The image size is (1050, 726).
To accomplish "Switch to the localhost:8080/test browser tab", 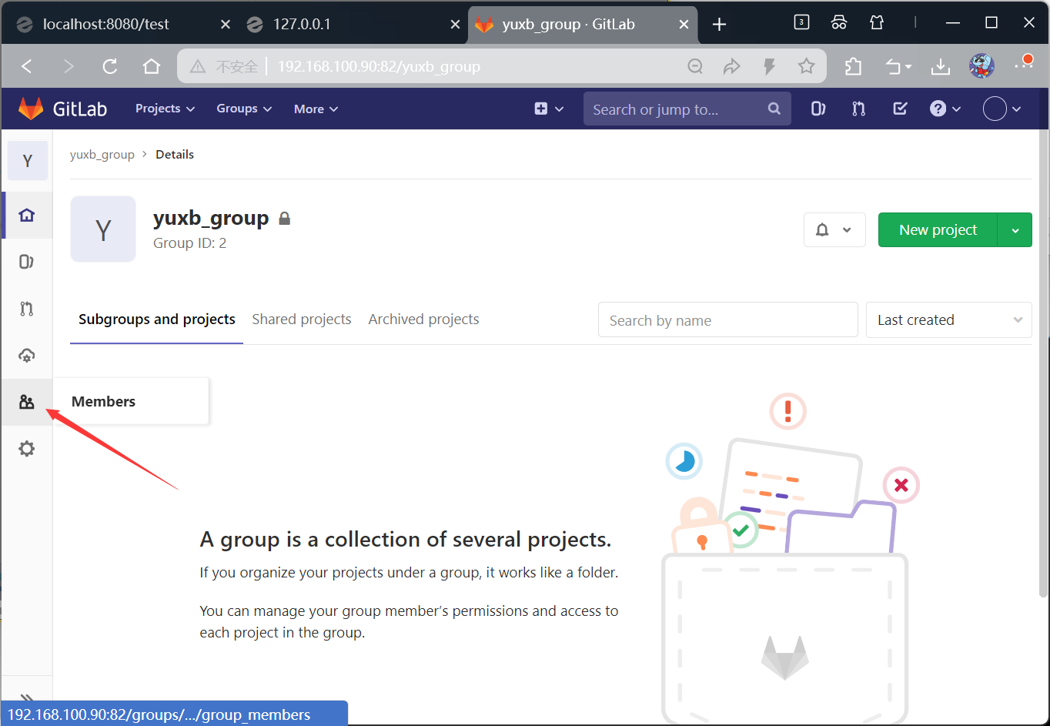I will (105, 24).
